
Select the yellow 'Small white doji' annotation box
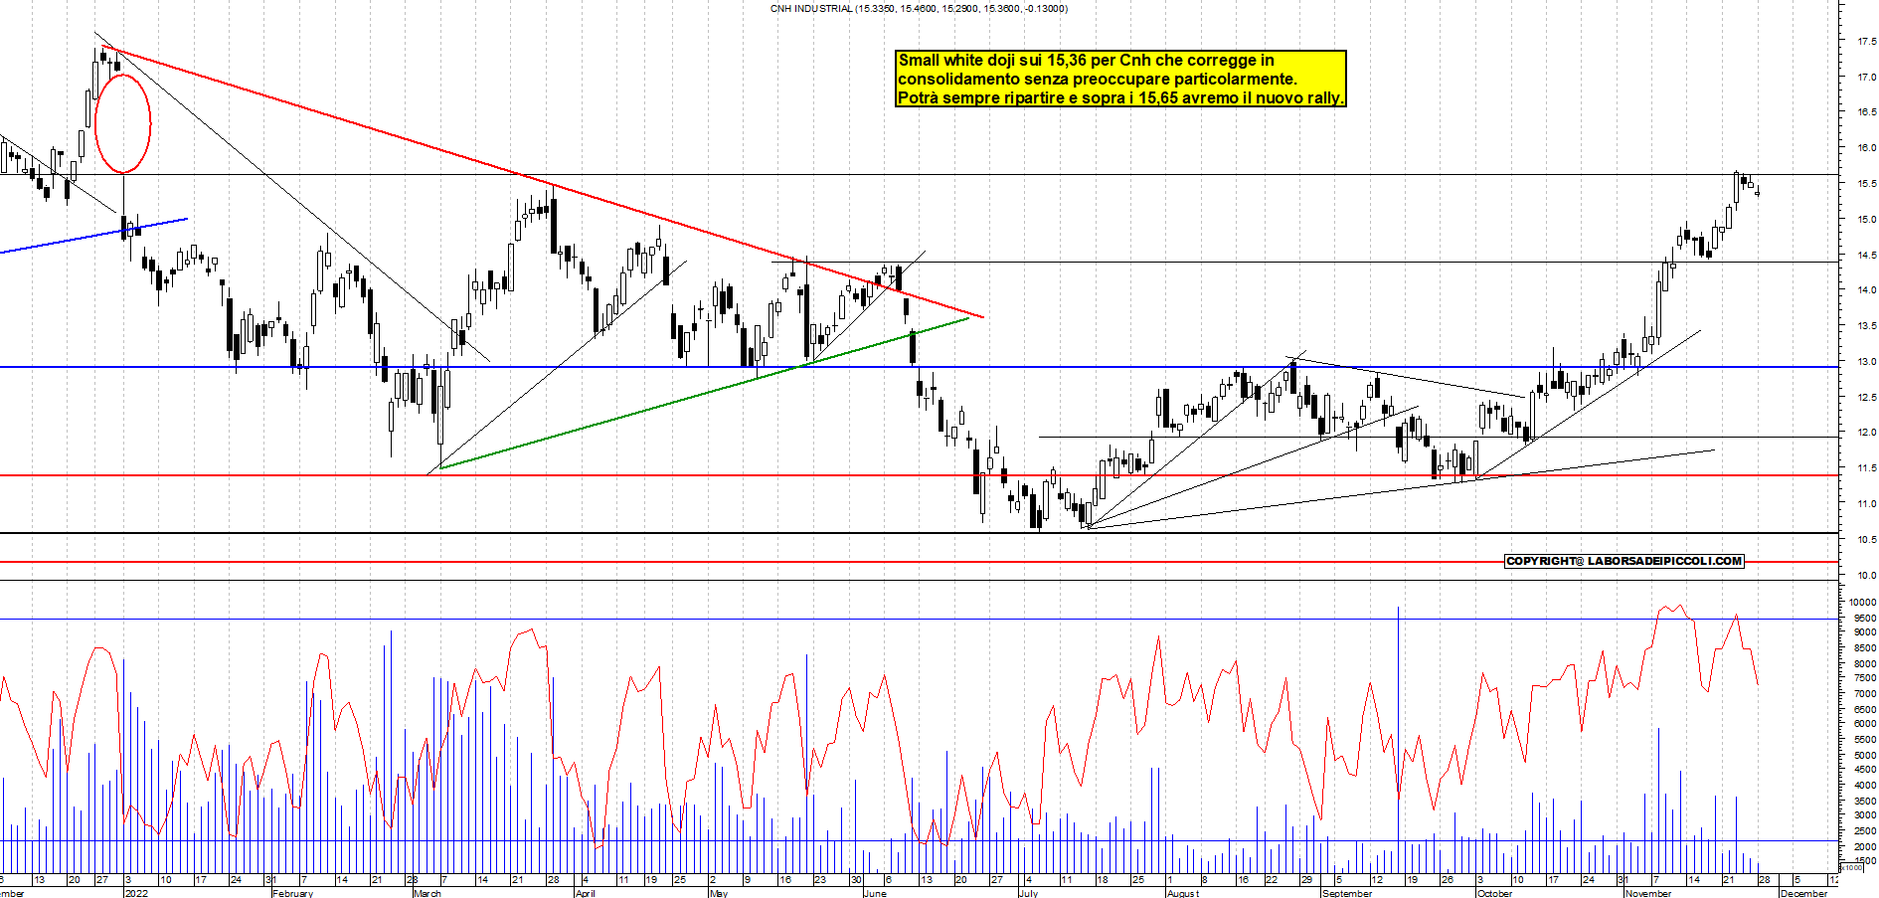tap(1120, 79)
